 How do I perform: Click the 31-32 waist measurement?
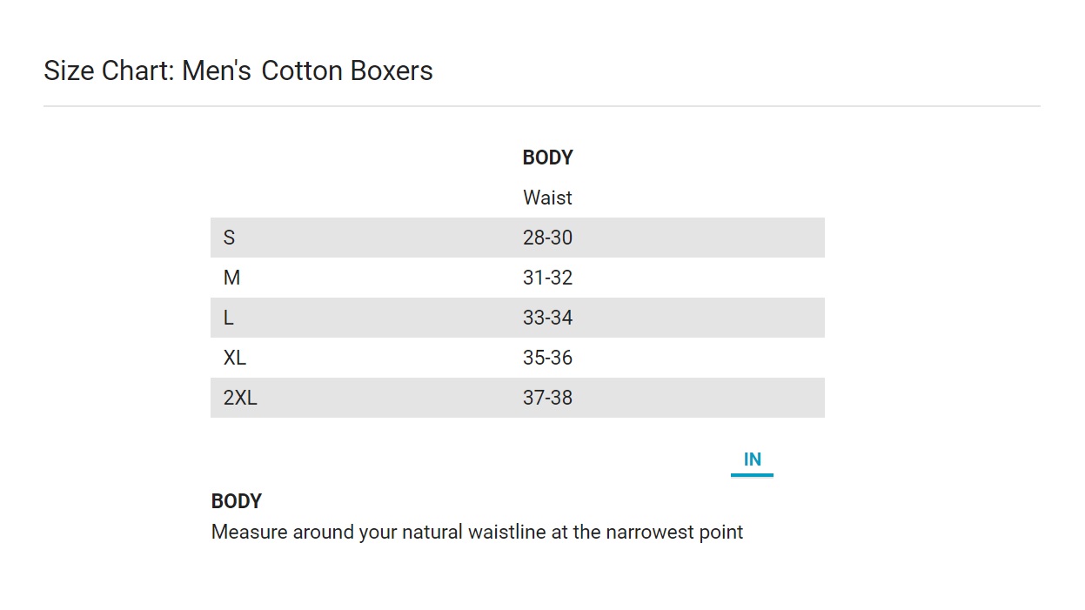coord(547,278)
